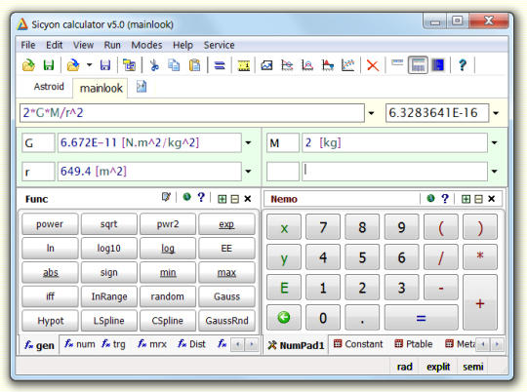Open the M variable value dropdown

[494, 142]
